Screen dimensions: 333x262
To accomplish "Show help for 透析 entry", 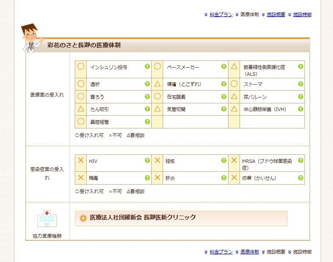I will [147, 84].
